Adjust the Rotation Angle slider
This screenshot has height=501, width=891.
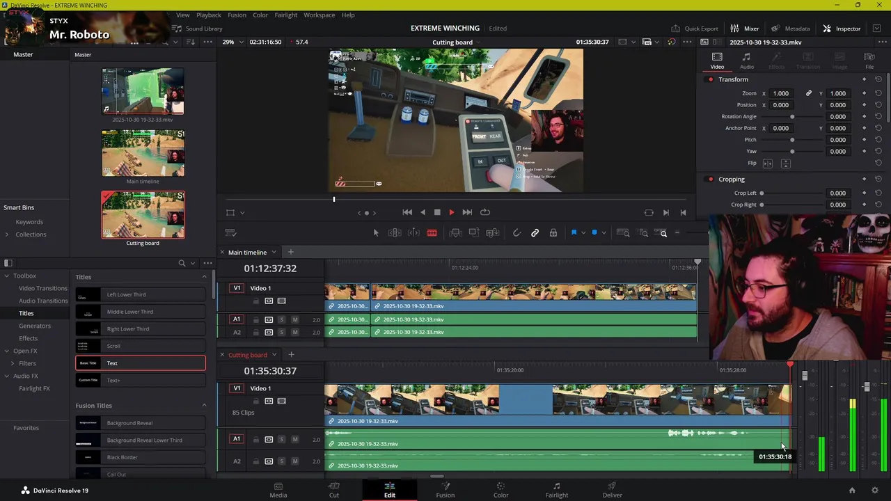click(792, 116)
